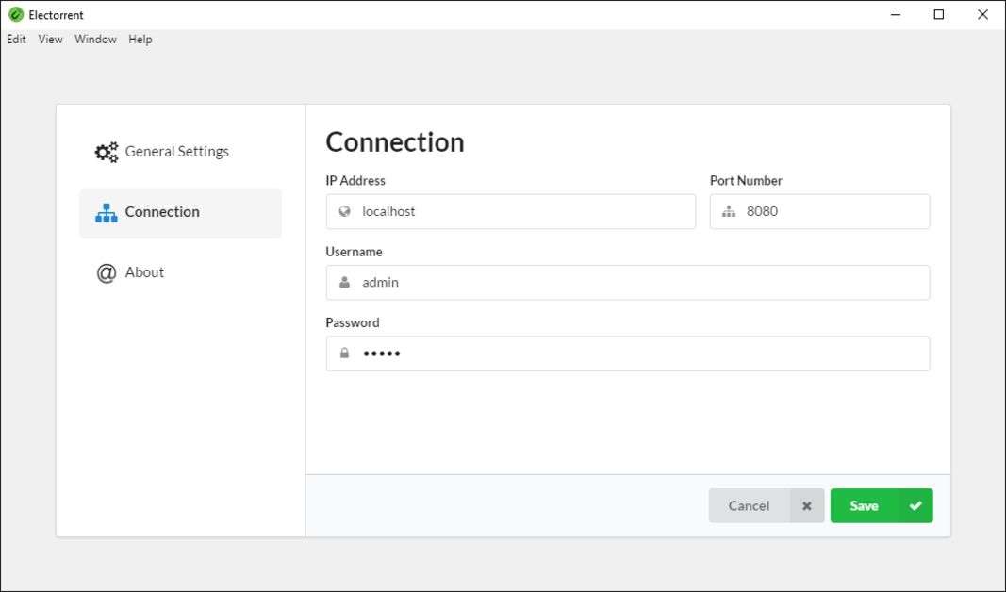
Task: Click the lock icon in Password field
Action: pos(345,353)
